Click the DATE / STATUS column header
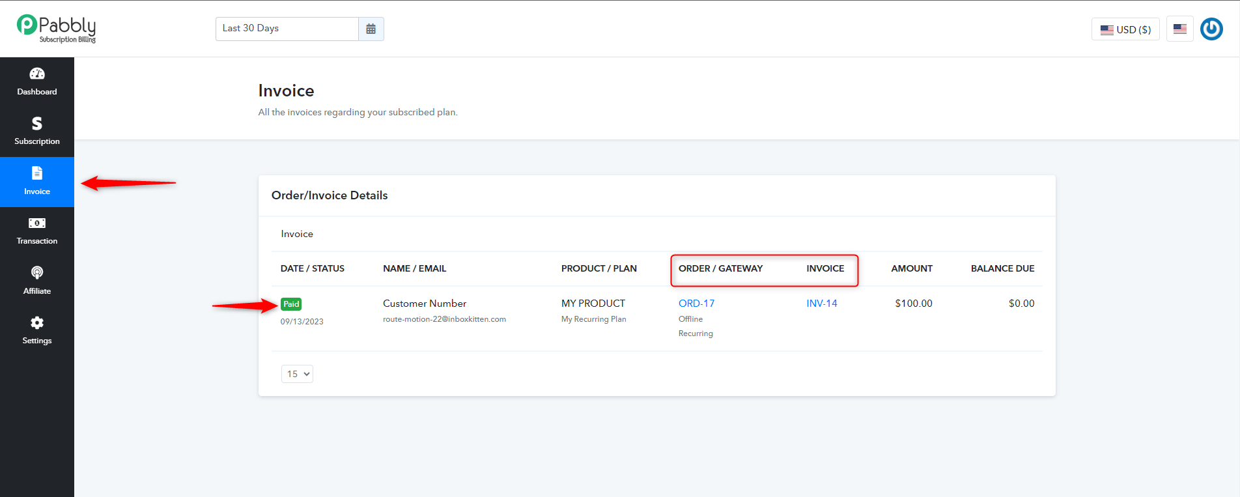 click(313, 268)
